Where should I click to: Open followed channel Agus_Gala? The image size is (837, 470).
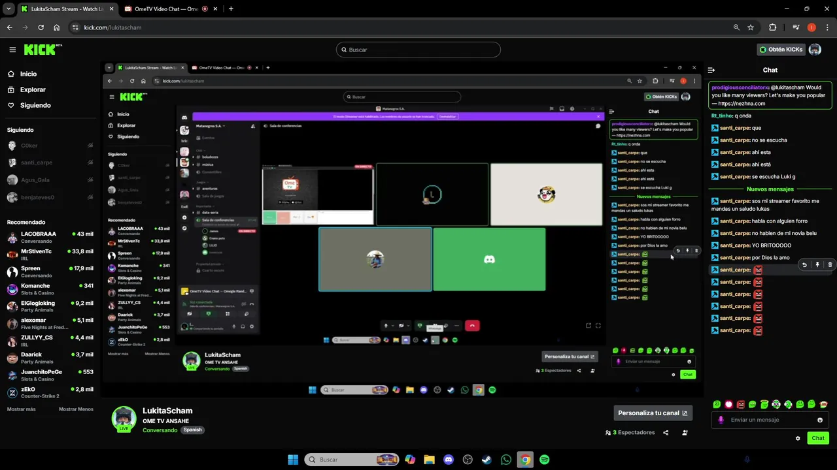(50, 180)
